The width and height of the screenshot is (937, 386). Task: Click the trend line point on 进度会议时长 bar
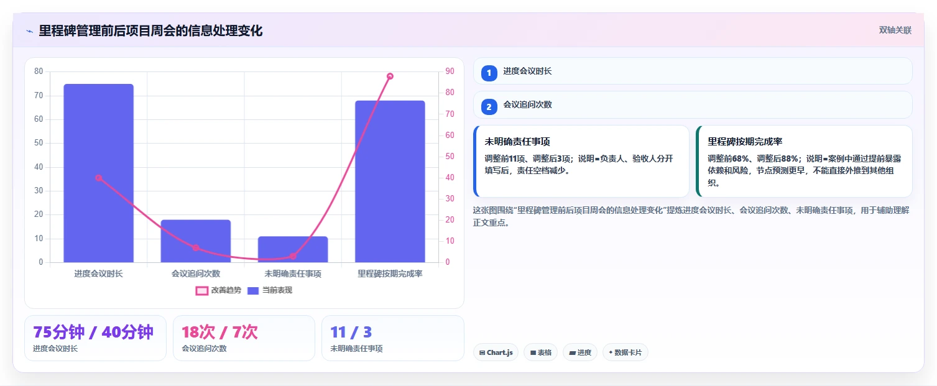tap(98, 178)
